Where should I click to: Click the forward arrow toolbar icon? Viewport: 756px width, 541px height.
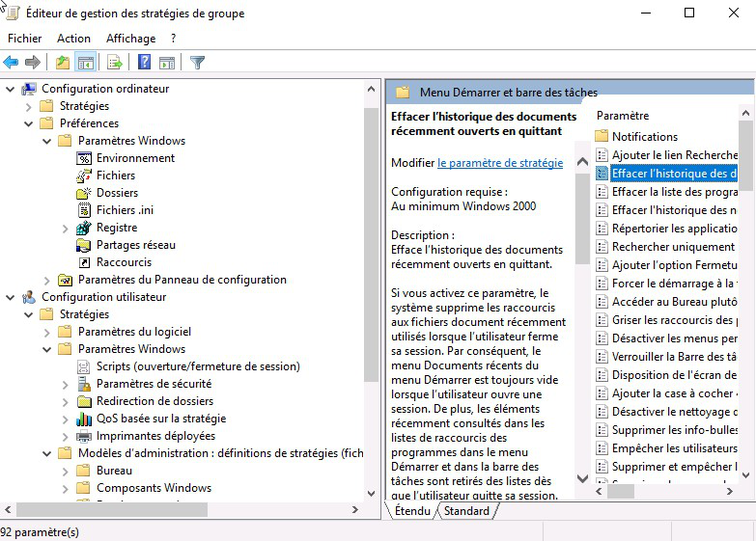32,62
